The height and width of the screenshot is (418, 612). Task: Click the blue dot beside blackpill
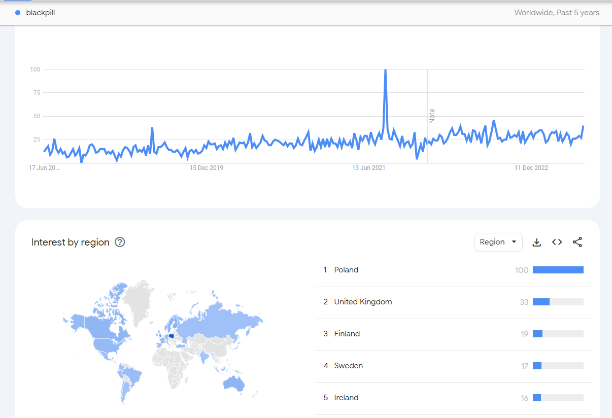[18, 13]
